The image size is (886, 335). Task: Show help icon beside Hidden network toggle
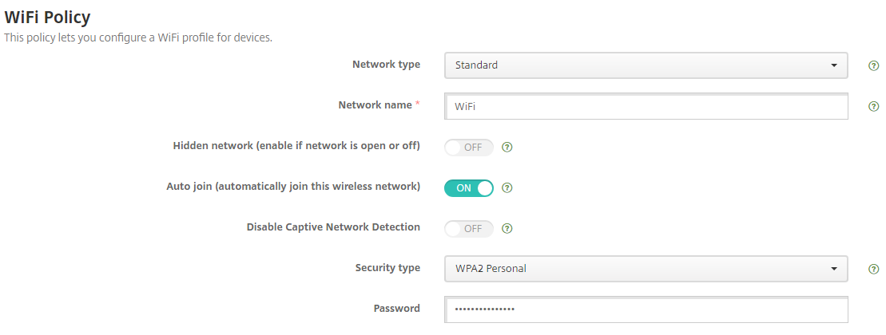pos(507,148)
